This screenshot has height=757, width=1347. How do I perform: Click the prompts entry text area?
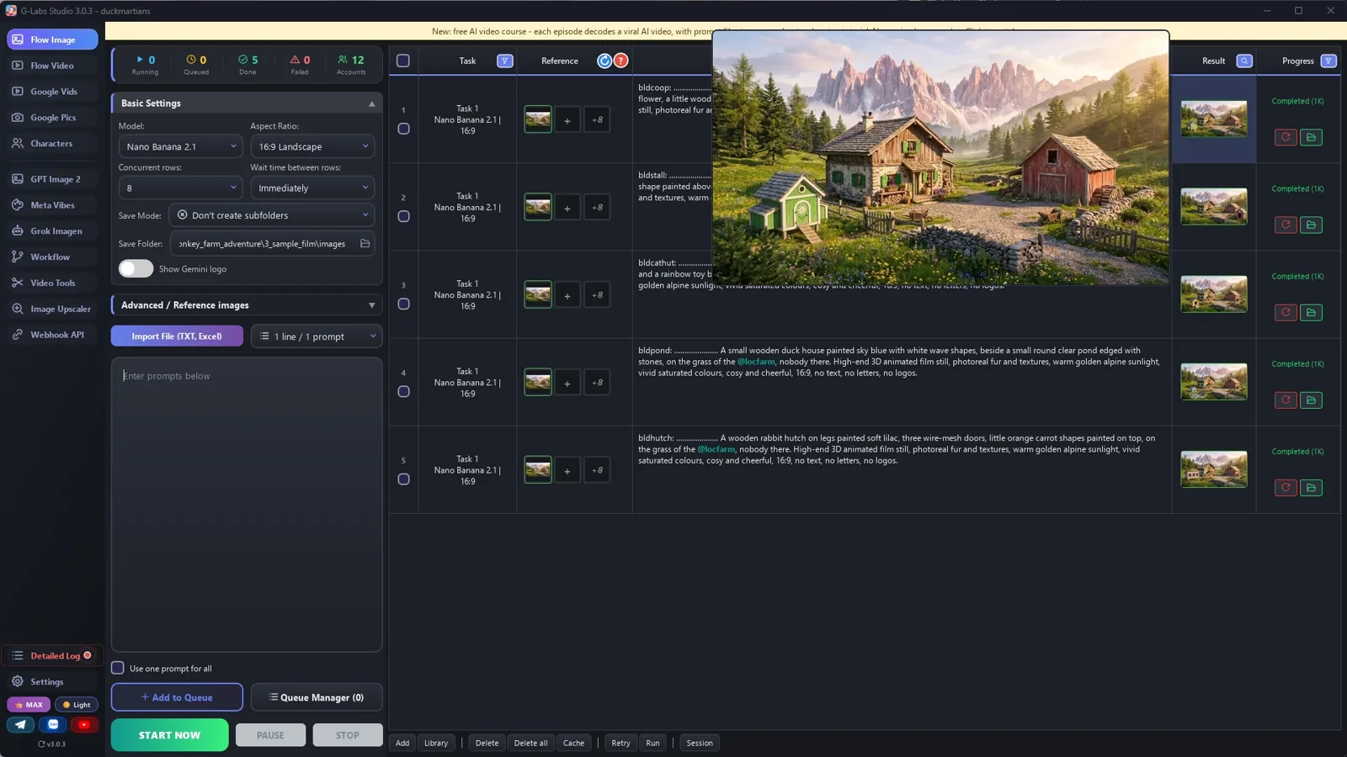(x=247, y=505)
